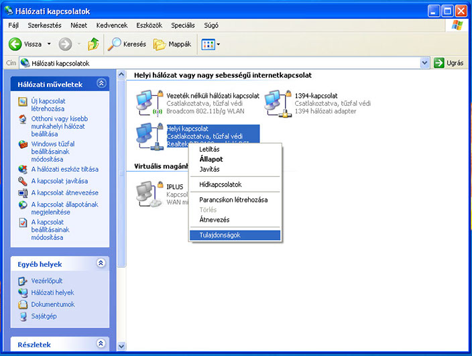Viewport: 472px width, 356px height.
Task: Click the grey forward arrow icon
Action: 65,44
